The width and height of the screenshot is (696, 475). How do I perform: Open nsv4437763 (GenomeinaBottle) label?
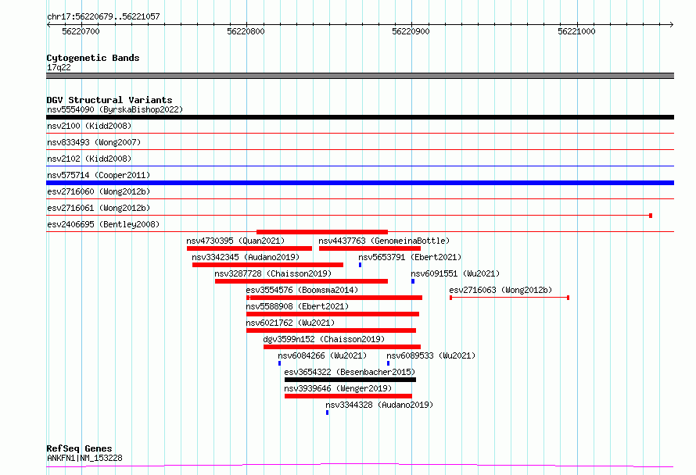pos(384,241)
